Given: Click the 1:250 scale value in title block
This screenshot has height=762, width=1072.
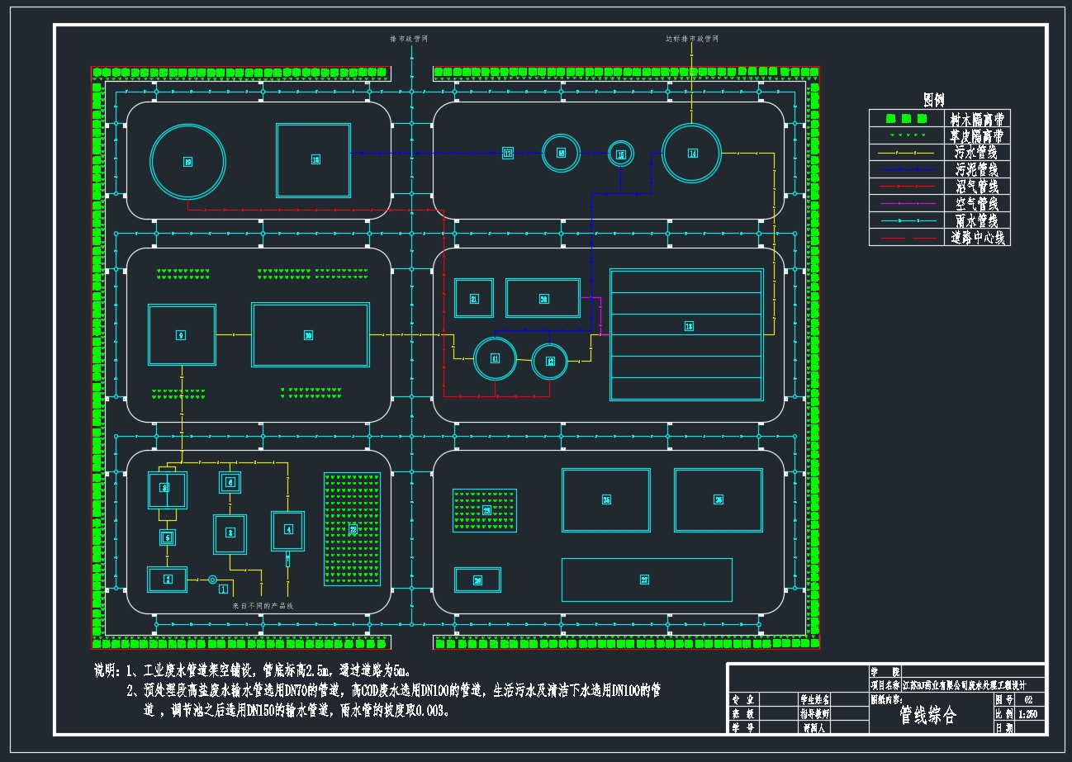Looking at the screenshot, I should point(1029,714).
